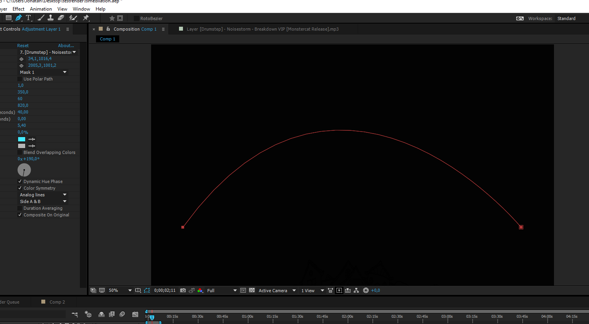The height and width of the screenshot is (324, 589).
Task: Activate the Puppet Pin tool
Action: coord(86,18)
